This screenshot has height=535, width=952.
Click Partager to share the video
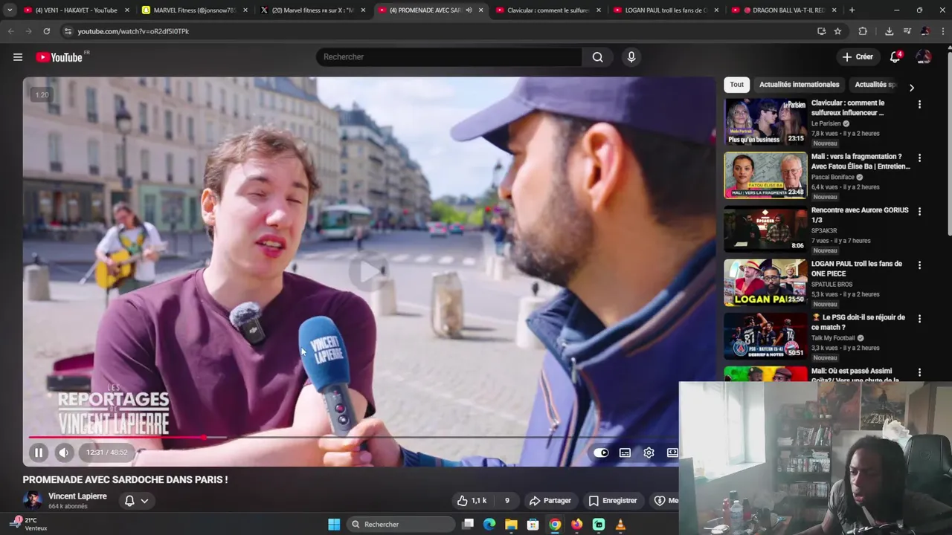[x=550, y=501]
